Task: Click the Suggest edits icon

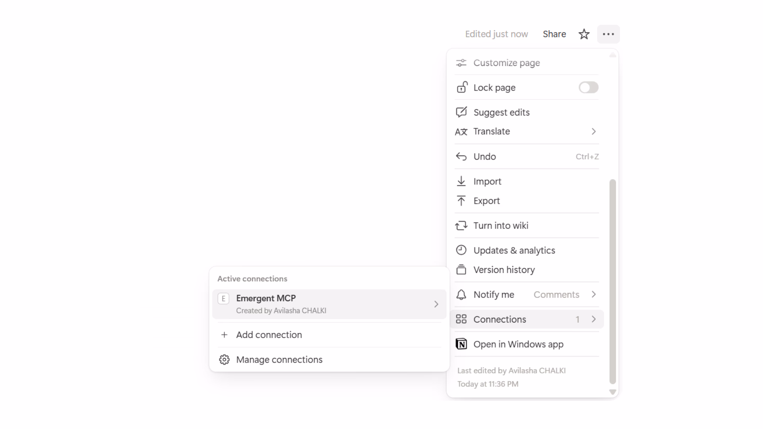Action: 461,112
